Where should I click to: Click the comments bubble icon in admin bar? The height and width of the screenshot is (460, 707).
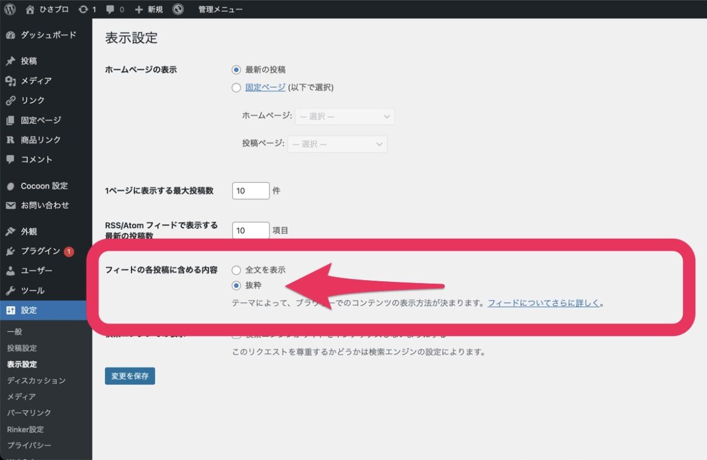(111, 9)
